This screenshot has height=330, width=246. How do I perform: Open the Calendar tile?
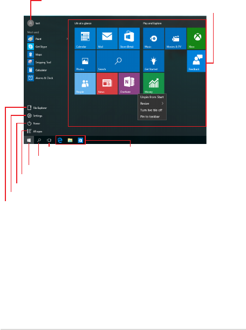85,38
